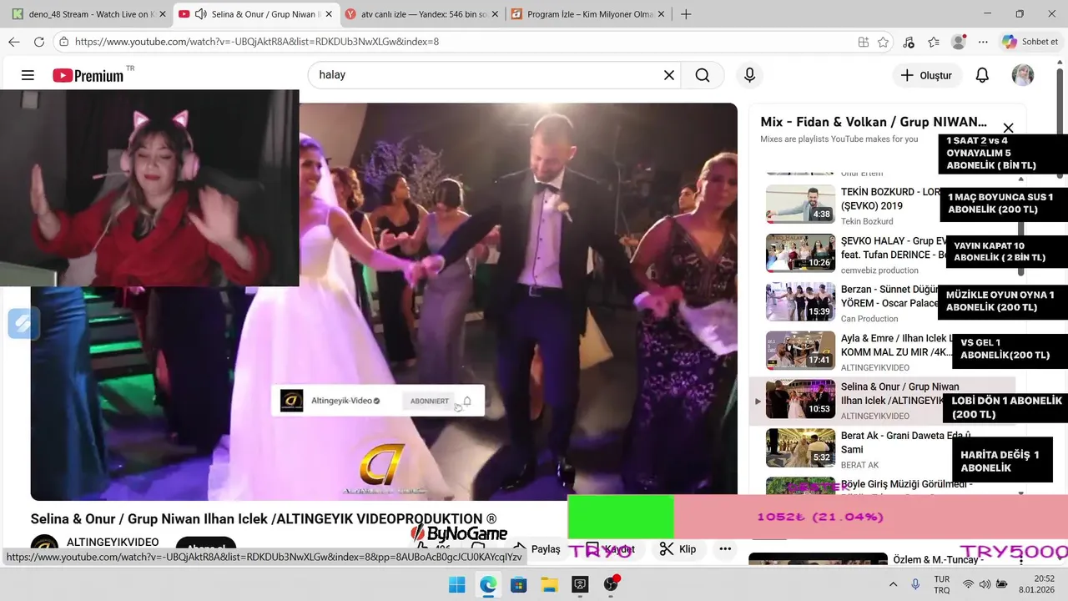Image resolution: width=1068 pixels, height=601 pixels.
Task: Select the Selina & Onur YouTube tab
Action: click(x=254, y=14)
